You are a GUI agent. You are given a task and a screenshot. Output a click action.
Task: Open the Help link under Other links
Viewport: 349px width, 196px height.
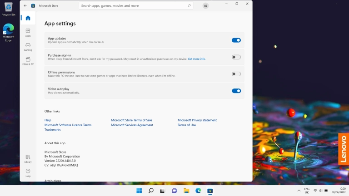click(48, 120)
